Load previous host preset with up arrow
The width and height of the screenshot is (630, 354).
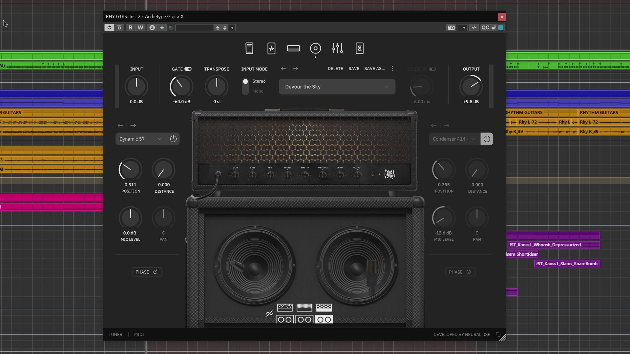click(x=218, y=28)
